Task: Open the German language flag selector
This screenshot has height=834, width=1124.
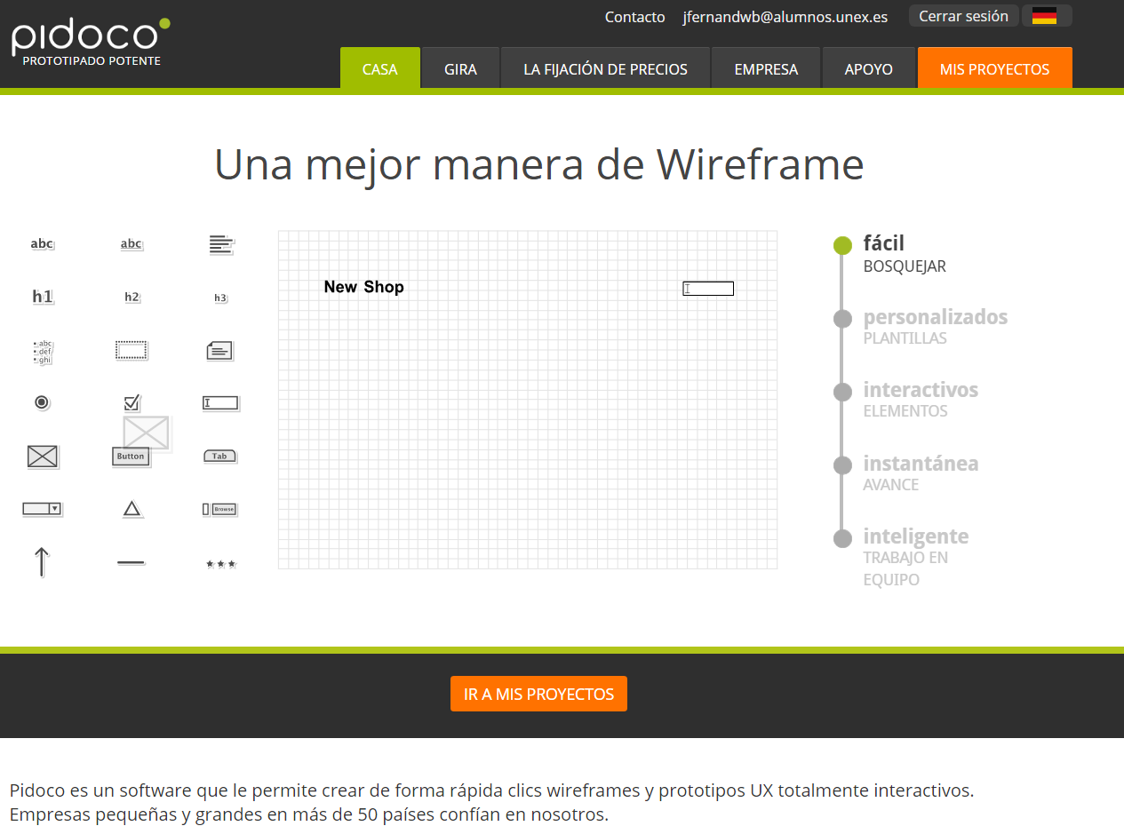Action: [1046, 15]
